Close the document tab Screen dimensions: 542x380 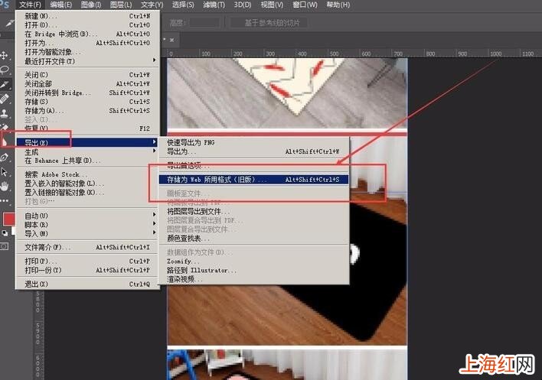[171, 40]
